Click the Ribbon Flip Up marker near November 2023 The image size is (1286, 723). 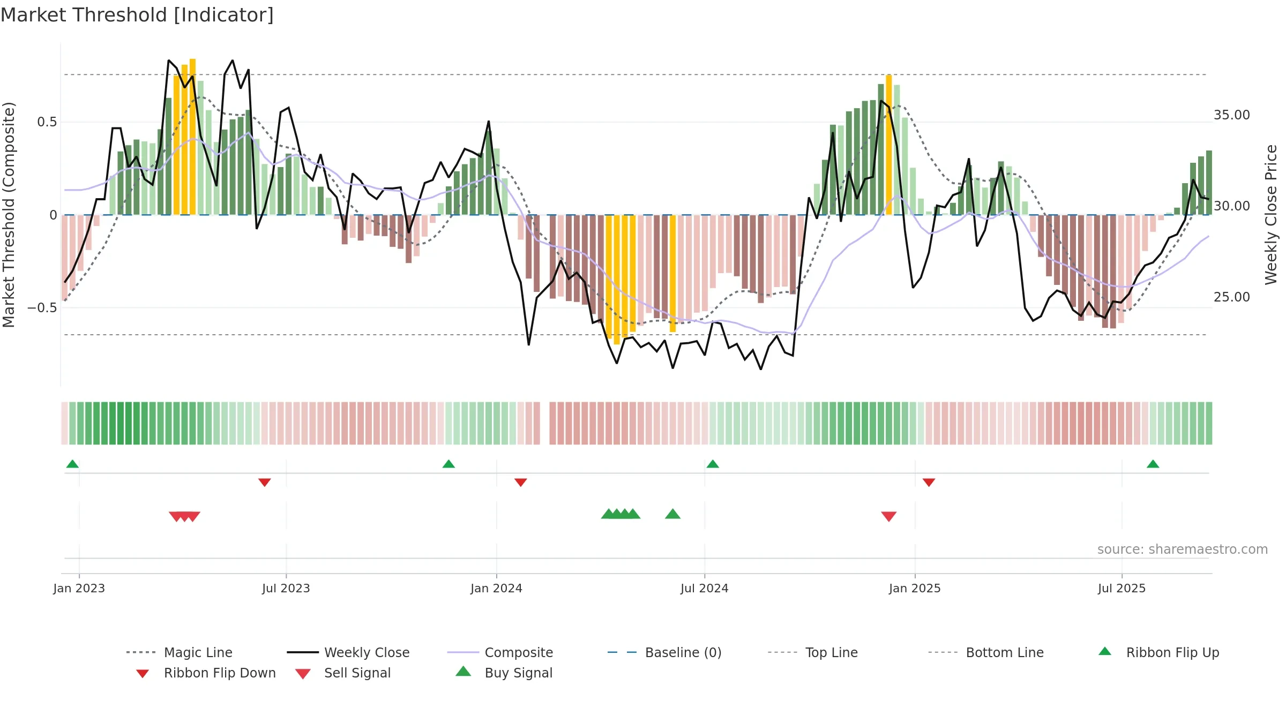448,464
